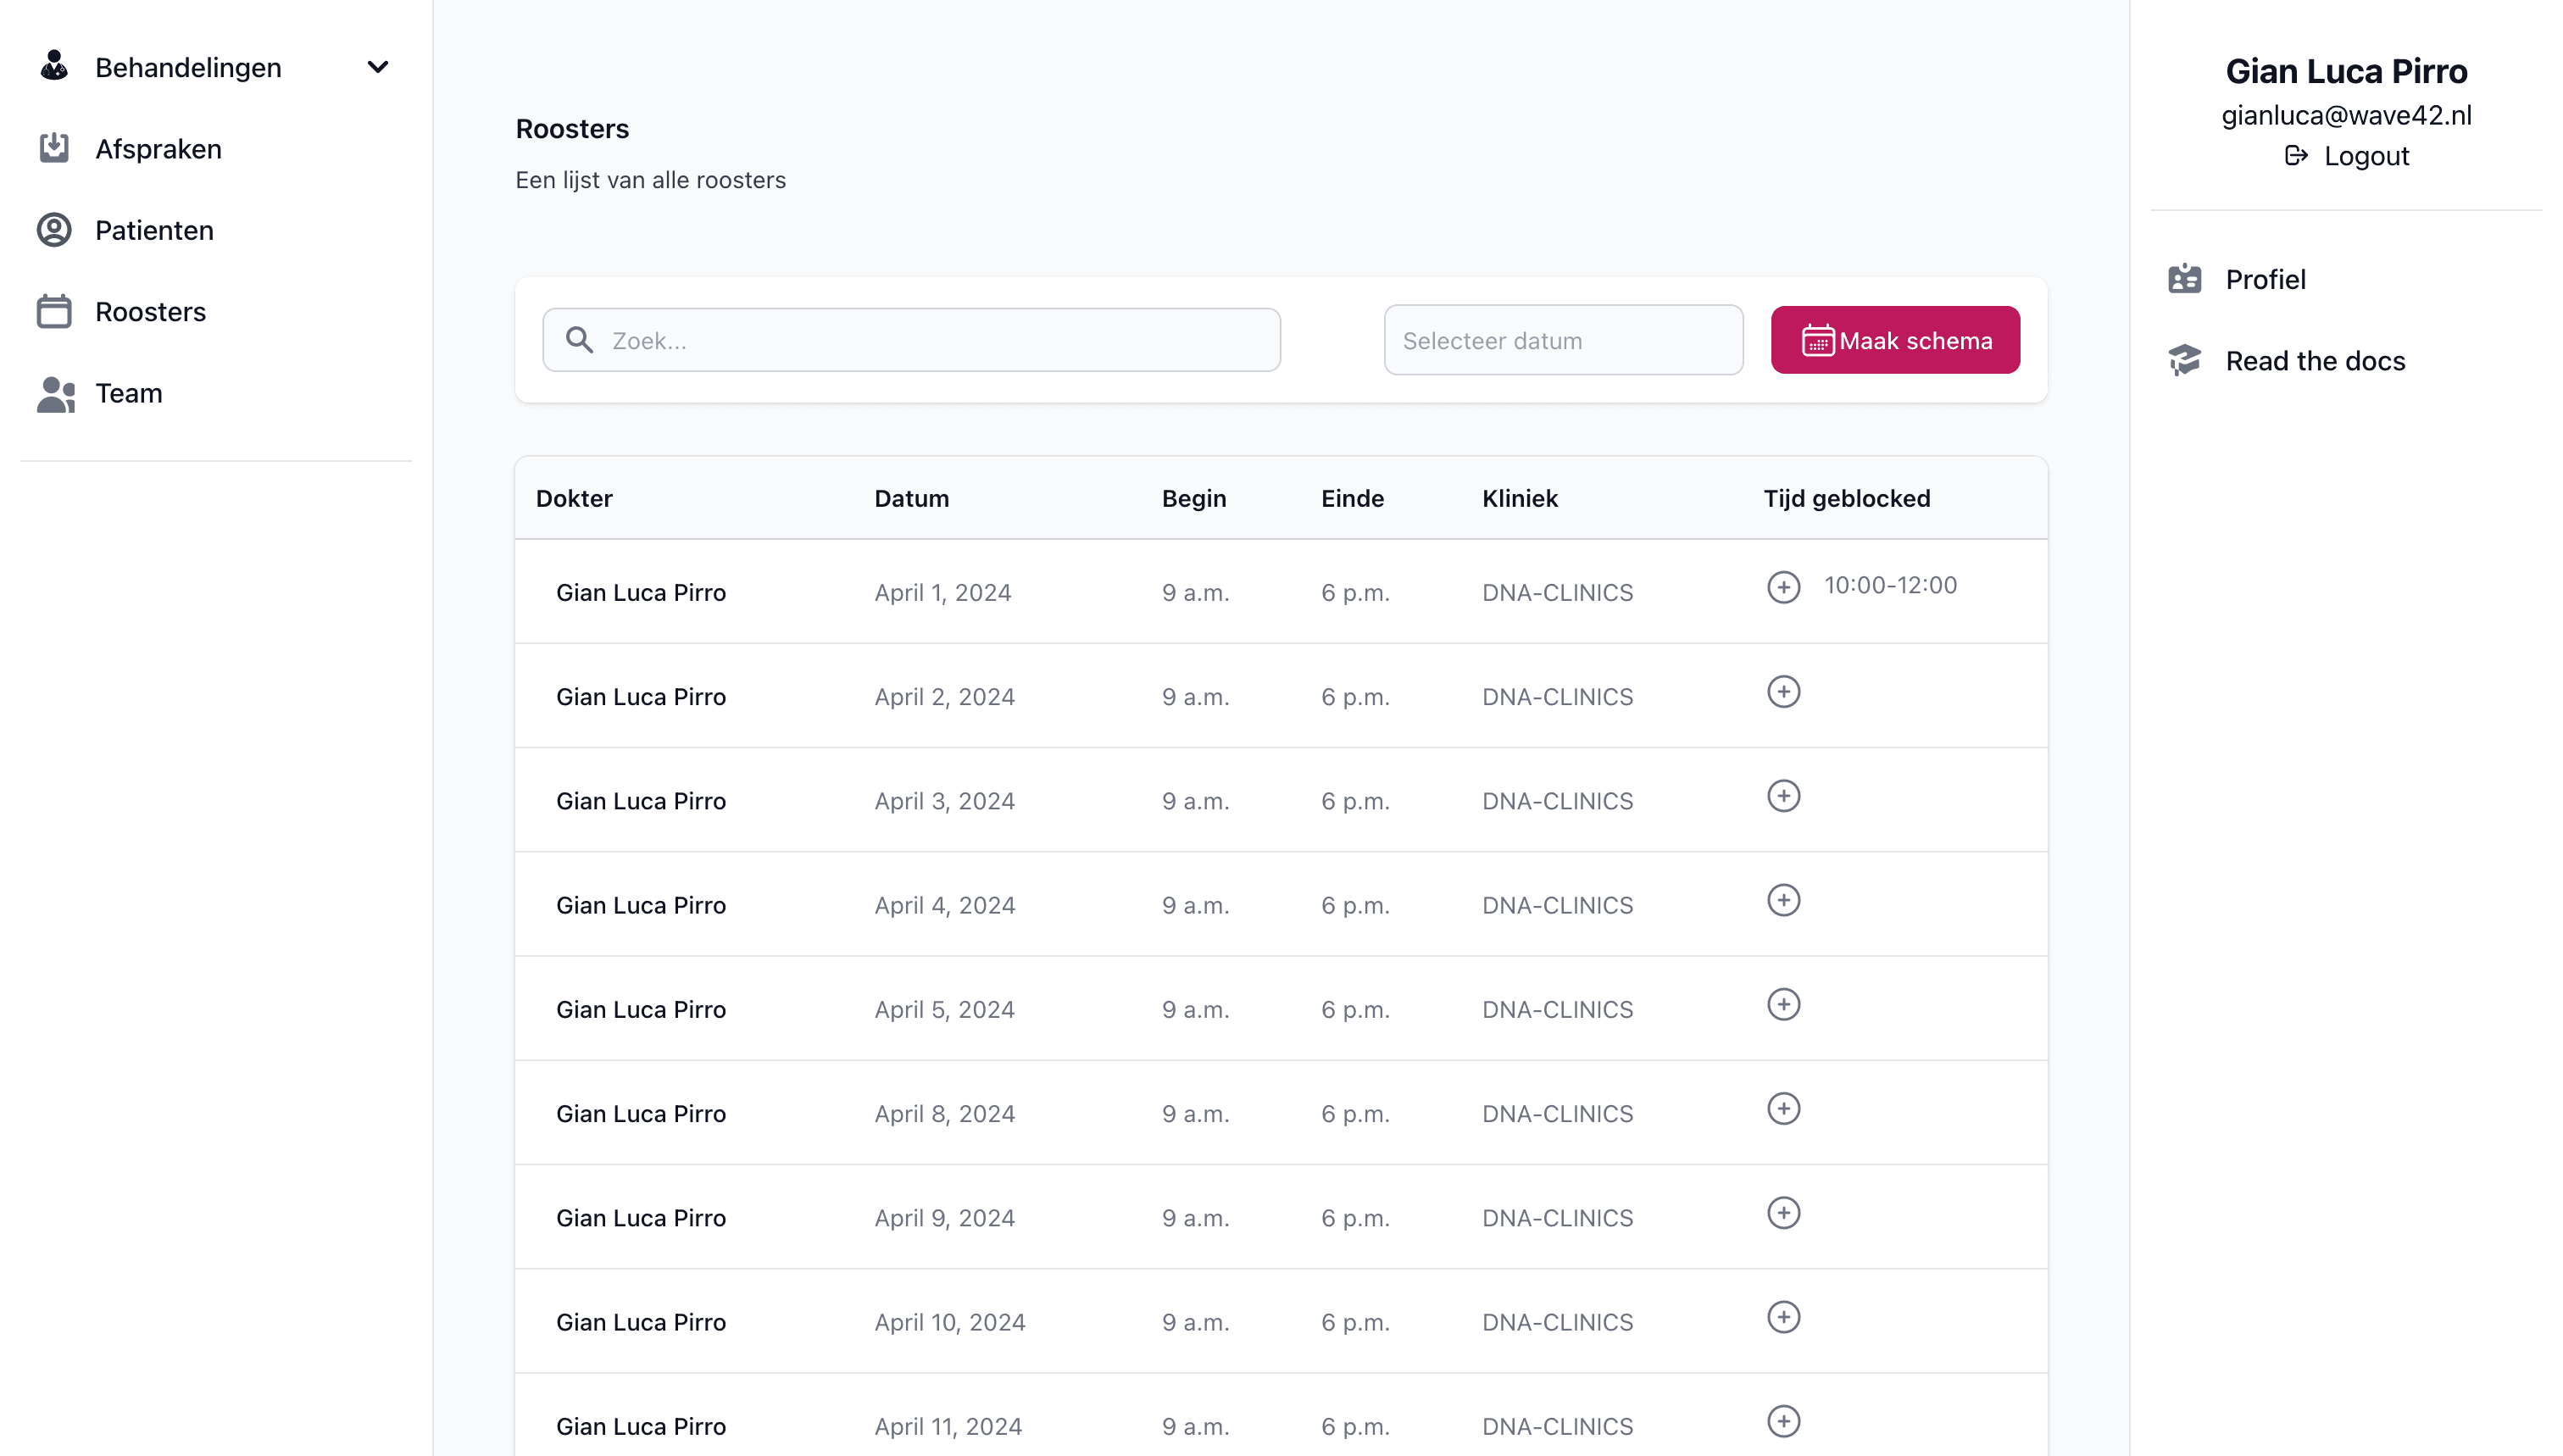Click the Datum column header

point(911,498)
